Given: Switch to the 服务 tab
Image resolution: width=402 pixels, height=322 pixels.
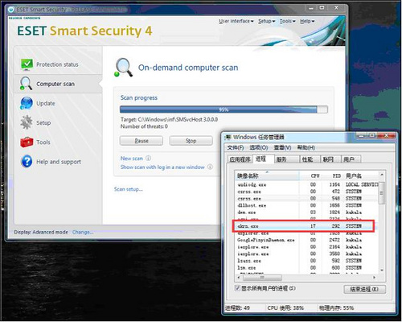Looking at the screenshot, I should (x=286, y=159).
